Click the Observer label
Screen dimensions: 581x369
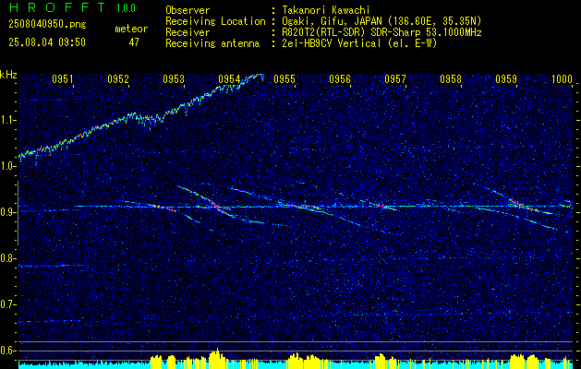point(188,10)
